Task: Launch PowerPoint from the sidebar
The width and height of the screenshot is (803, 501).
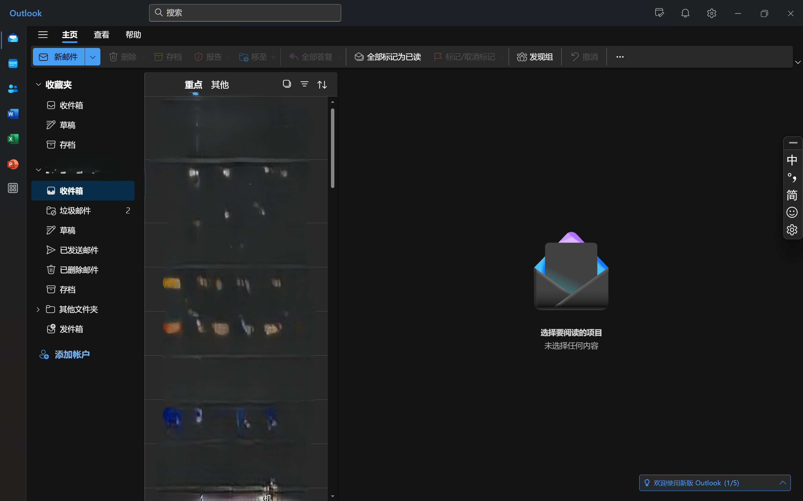Action: point(13,164)
